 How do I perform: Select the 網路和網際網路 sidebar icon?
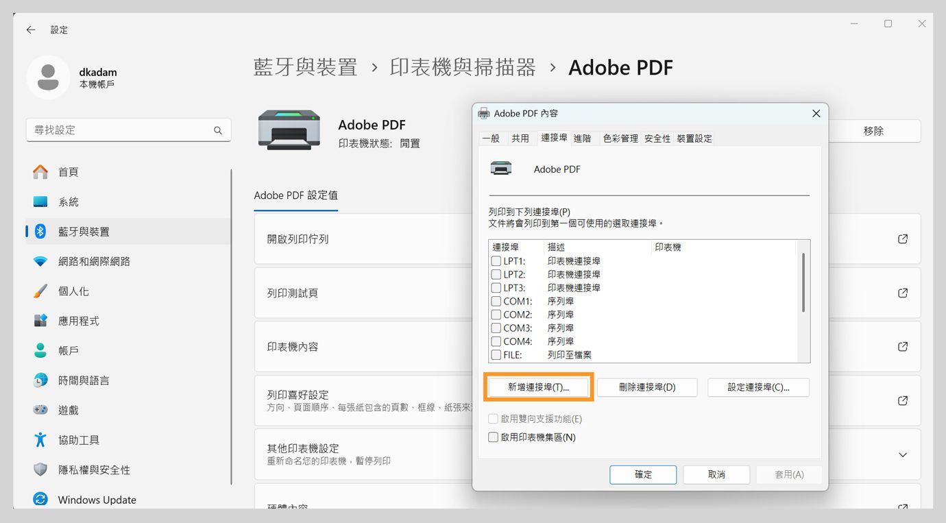tap(41, 261)
